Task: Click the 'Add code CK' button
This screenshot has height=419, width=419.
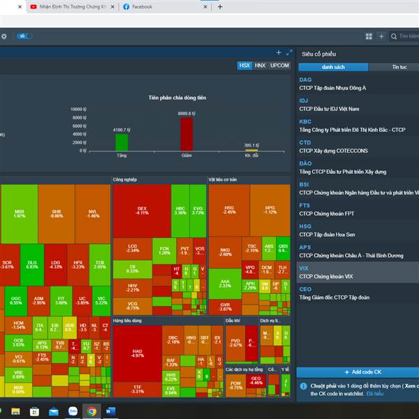Action: point(358,372)
